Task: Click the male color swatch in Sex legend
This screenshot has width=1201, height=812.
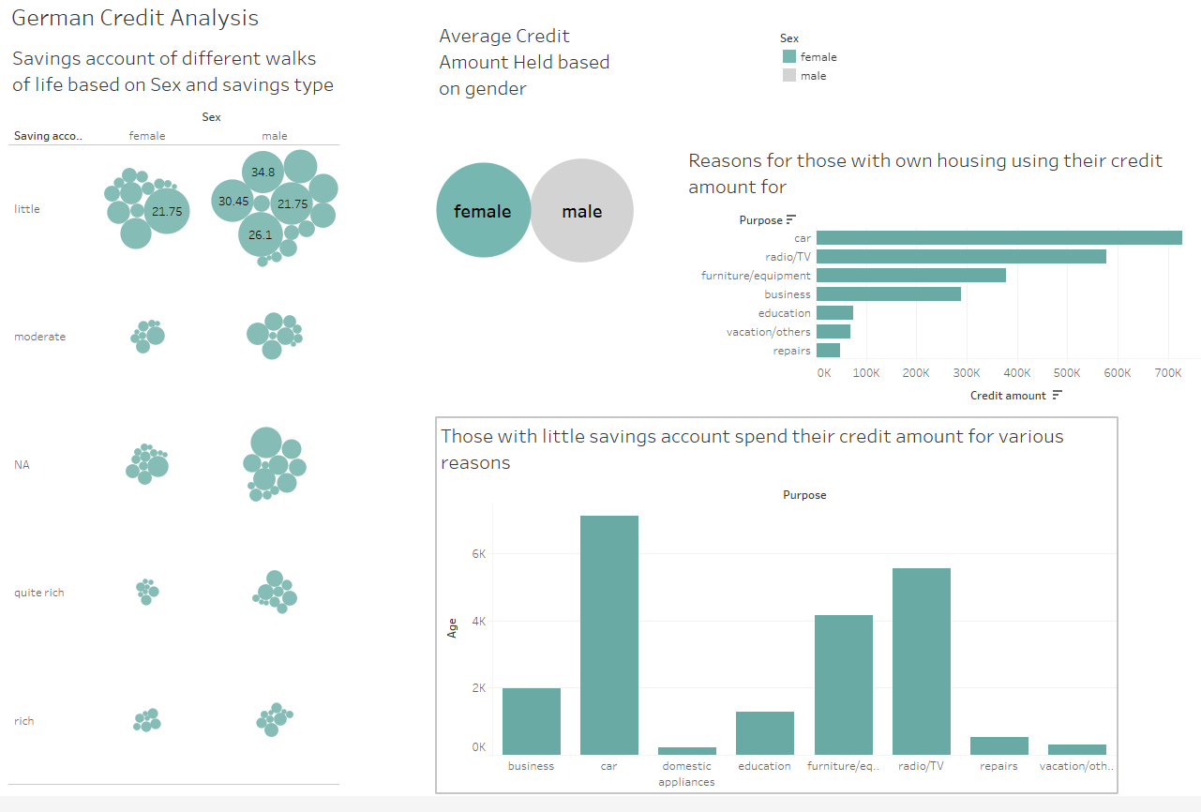Action: pyautogui.click(x=789, y=75)
